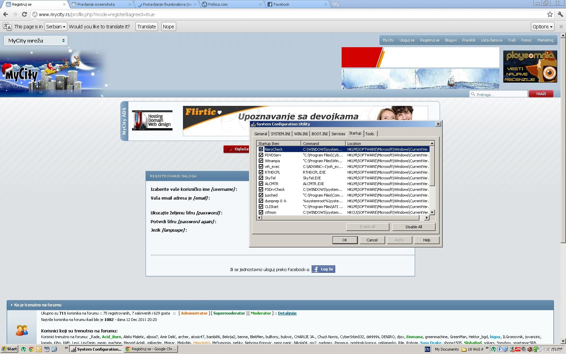Click the Nope button

(168, 27)
